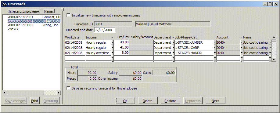Click the grid scroll up arrow
This screenshot has width=280, height=113.
(x=274, y=37)
